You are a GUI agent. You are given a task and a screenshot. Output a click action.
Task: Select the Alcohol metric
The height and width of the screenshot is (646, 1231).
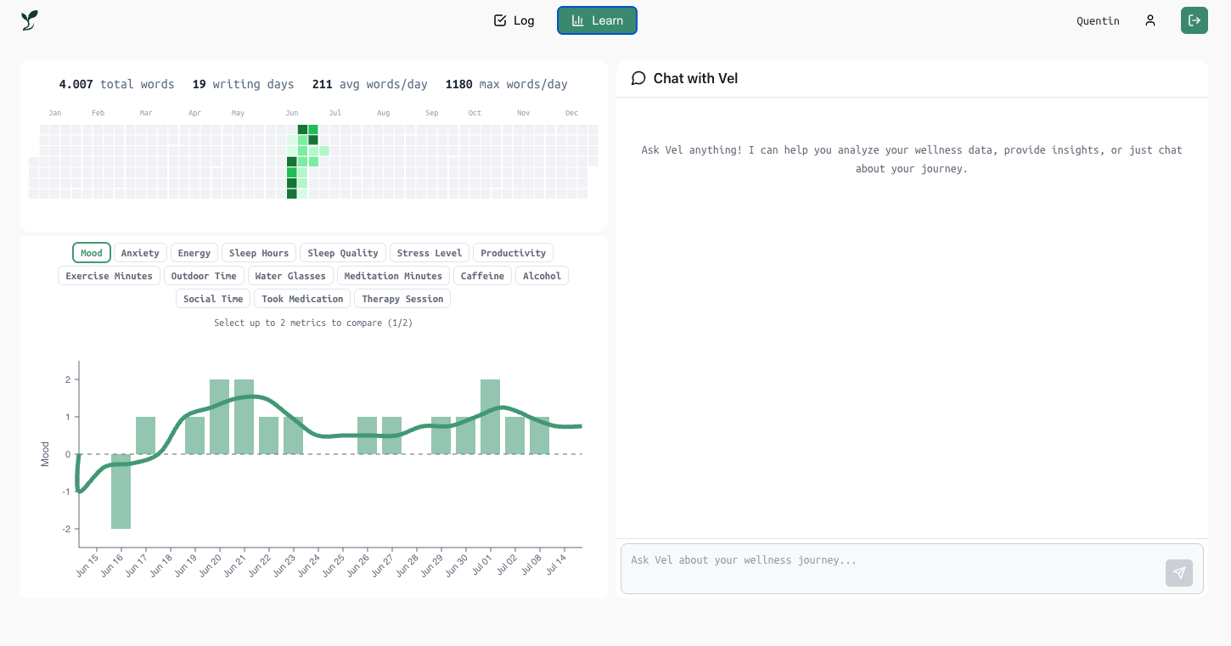(x=542, y=276)
